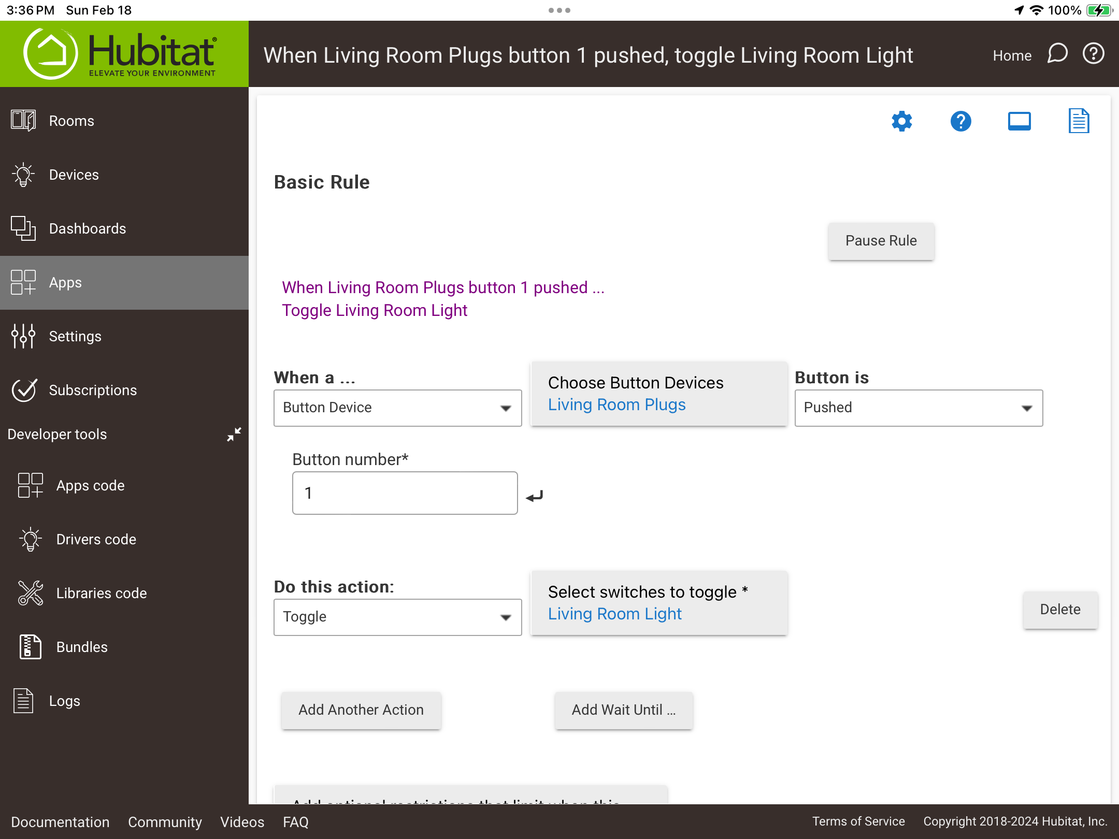Open the blue display monitor icon
Viewport: 1119px width, 839px height.
[x=1019, y=121]
